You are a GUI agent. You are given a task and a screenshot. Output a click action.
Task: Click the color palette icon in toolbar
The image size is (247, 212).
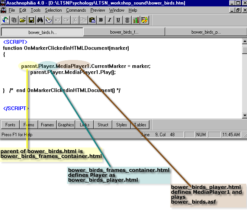144,20
